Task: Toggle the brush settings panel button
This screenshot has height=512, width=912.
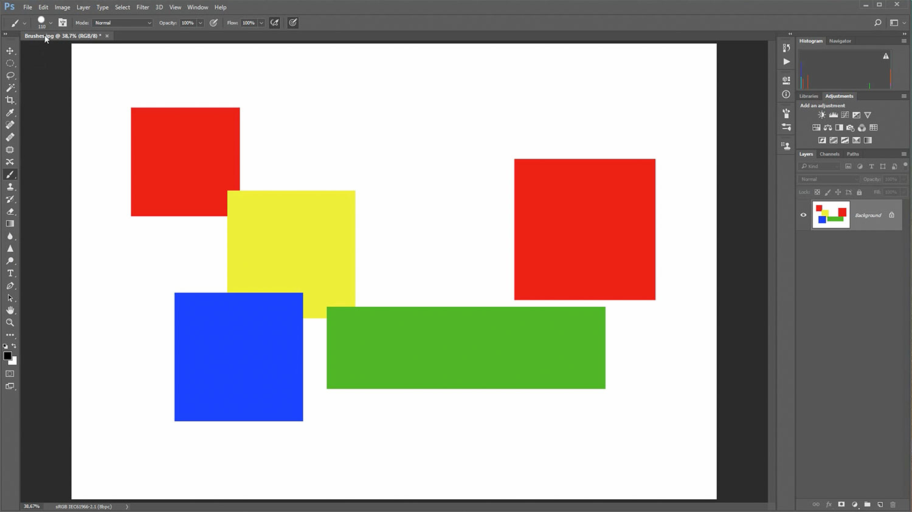Action: tap(63, 23)
